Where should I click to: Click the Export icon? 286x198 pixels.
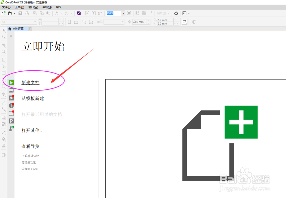(94, 13)
